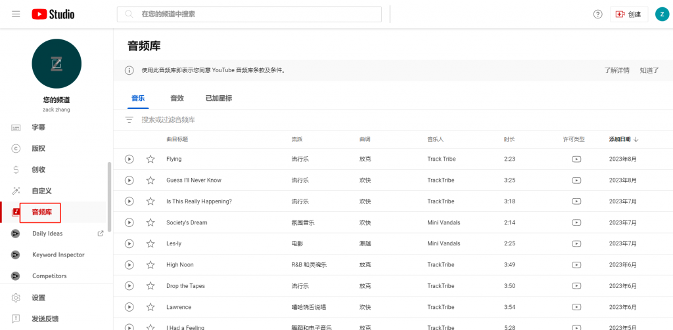Click the external link icon beside Daily Ideas

pyautogui.click(x=101, y=234)
